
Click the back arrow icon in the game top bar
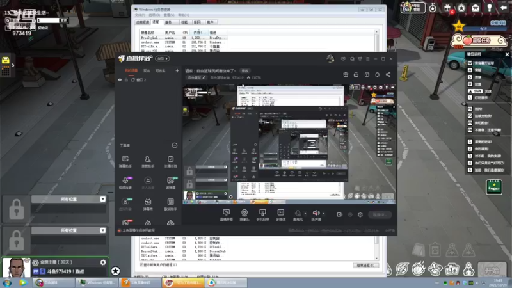[504, 8]
